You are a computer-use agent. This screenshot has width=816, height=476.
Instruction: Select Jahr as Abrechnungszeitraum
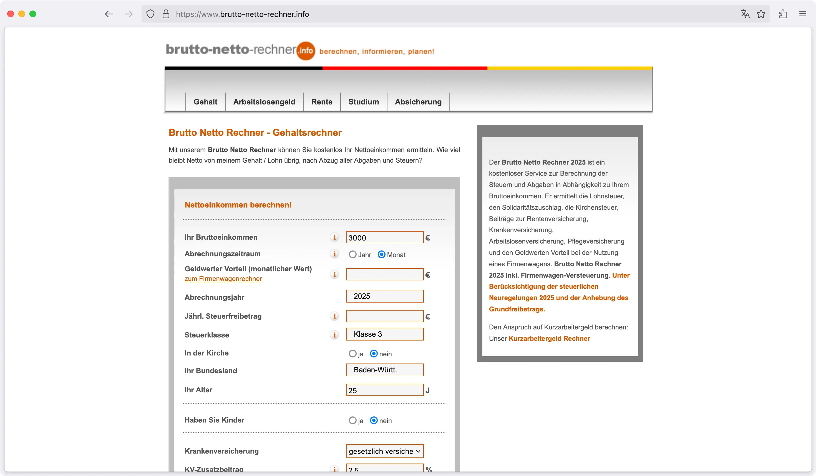click(352, 255)
